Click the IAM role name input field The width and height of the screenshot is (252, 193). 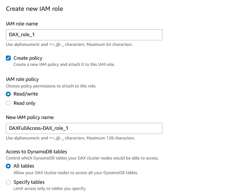(x=84, y=35)
